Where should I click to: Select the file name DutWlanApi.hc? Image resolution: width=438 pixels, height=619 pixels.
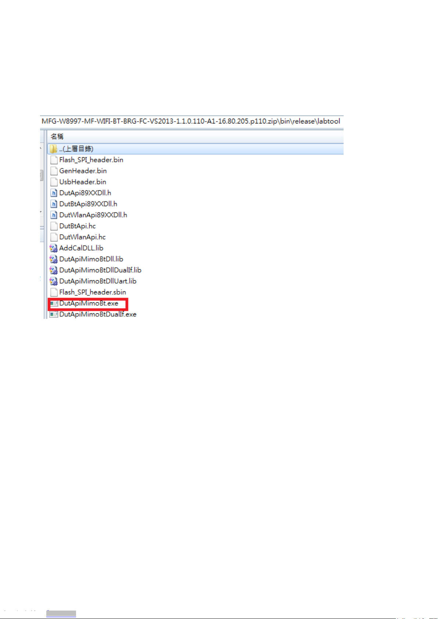tap(83, 237)
